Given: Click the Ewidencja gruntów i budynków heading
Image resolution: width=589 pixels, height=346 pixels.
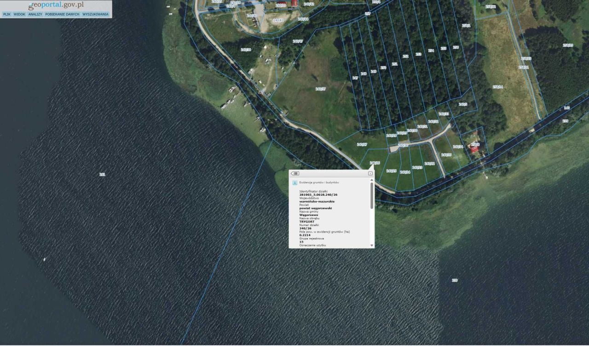Looking at the screenshot, I should click(319, 182).
